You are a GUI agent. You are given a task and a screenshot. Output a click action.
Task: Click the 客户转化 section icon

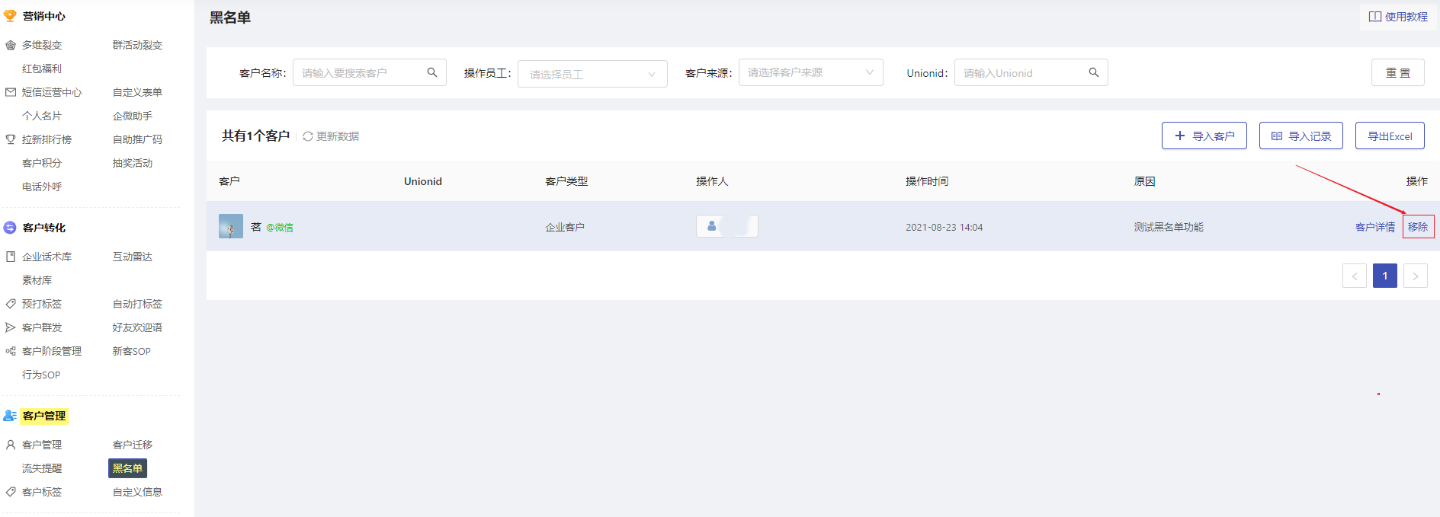pyautogui.click(x=10, y=228)
